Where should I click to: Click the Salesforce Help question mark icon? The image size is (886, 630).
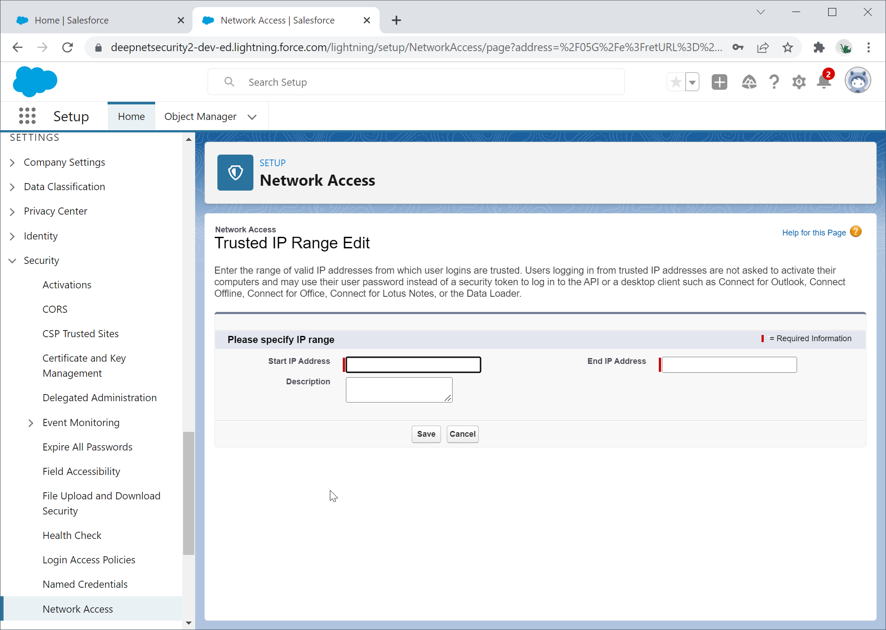774,82
